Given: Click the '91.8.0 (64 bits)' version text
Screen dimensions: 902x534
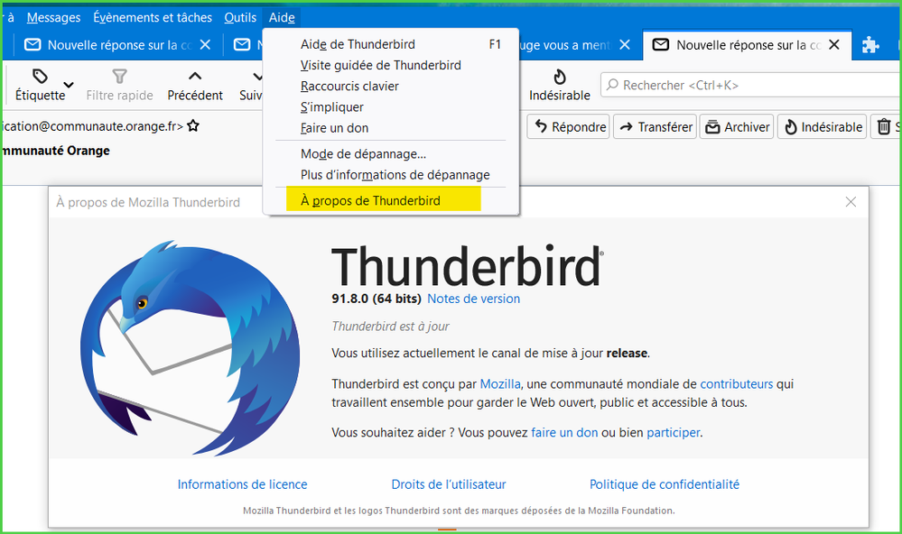Looking at the screenshot, I should pyautogui.click(x=377, y=299).
